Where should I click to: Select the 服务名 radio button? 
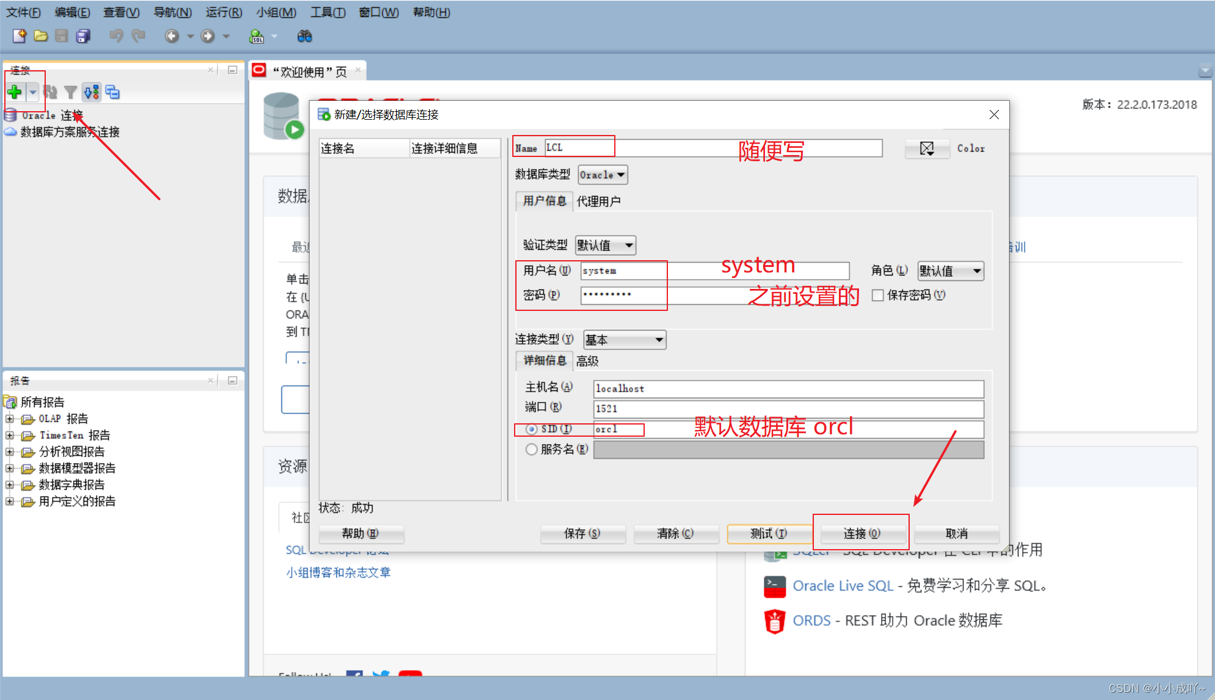click(531, 450)
